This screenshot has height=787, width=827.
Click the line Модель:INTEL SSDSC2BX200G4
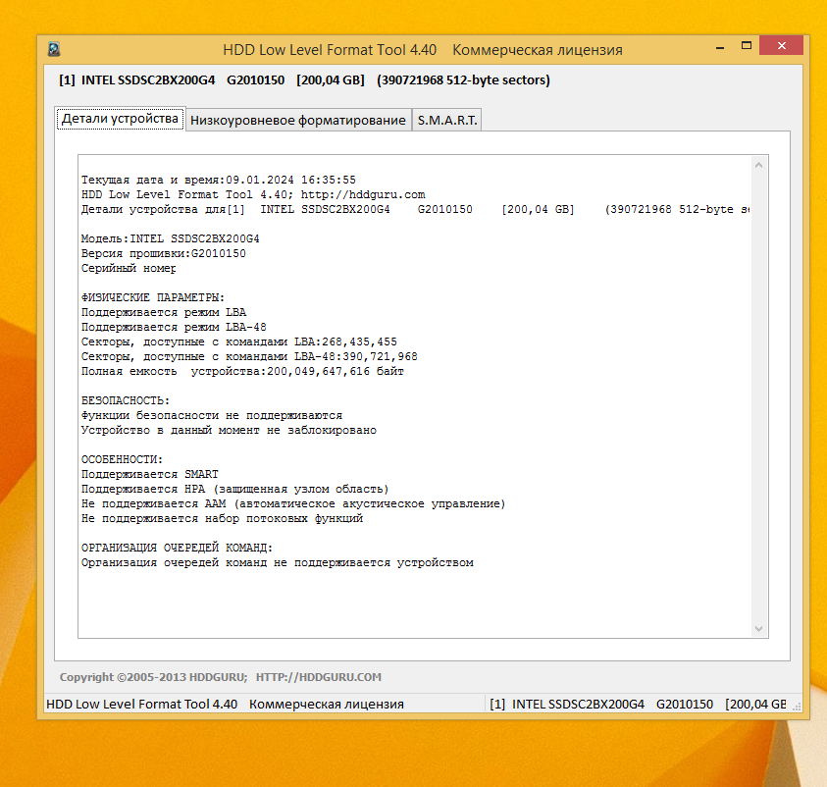click(171, 239)
